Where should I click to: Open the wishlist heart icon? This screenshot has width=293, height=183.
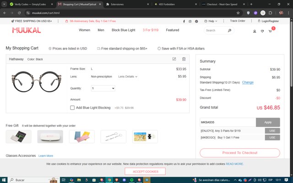262,31
